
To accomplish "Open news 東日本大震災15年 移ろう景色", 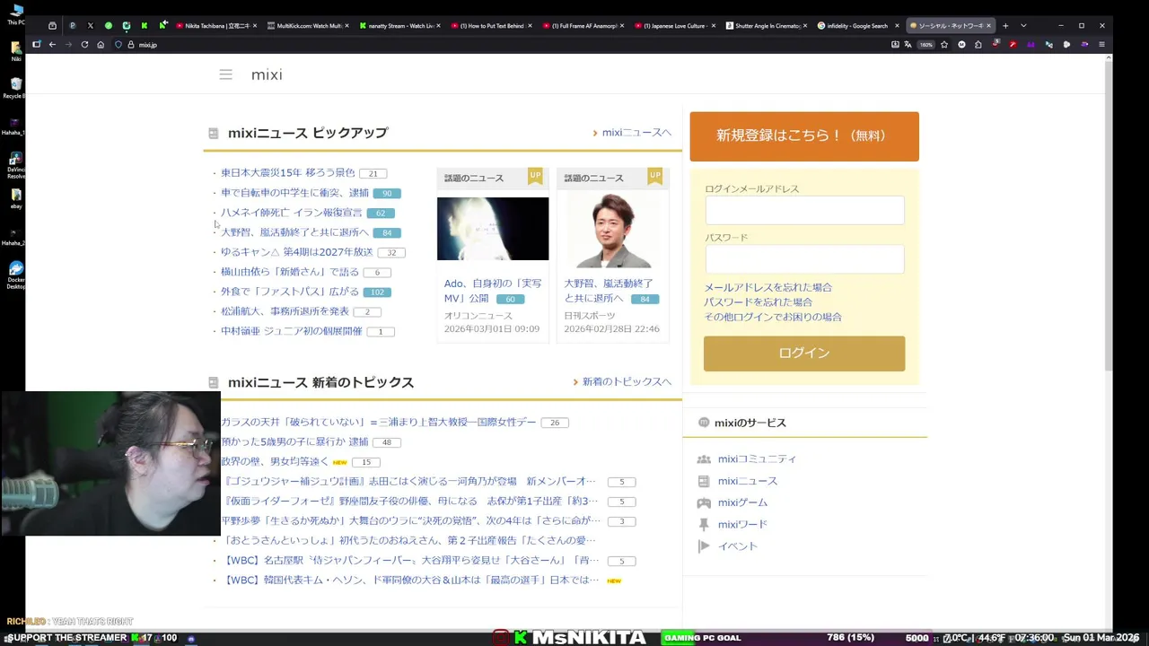I will pos(288,172).
